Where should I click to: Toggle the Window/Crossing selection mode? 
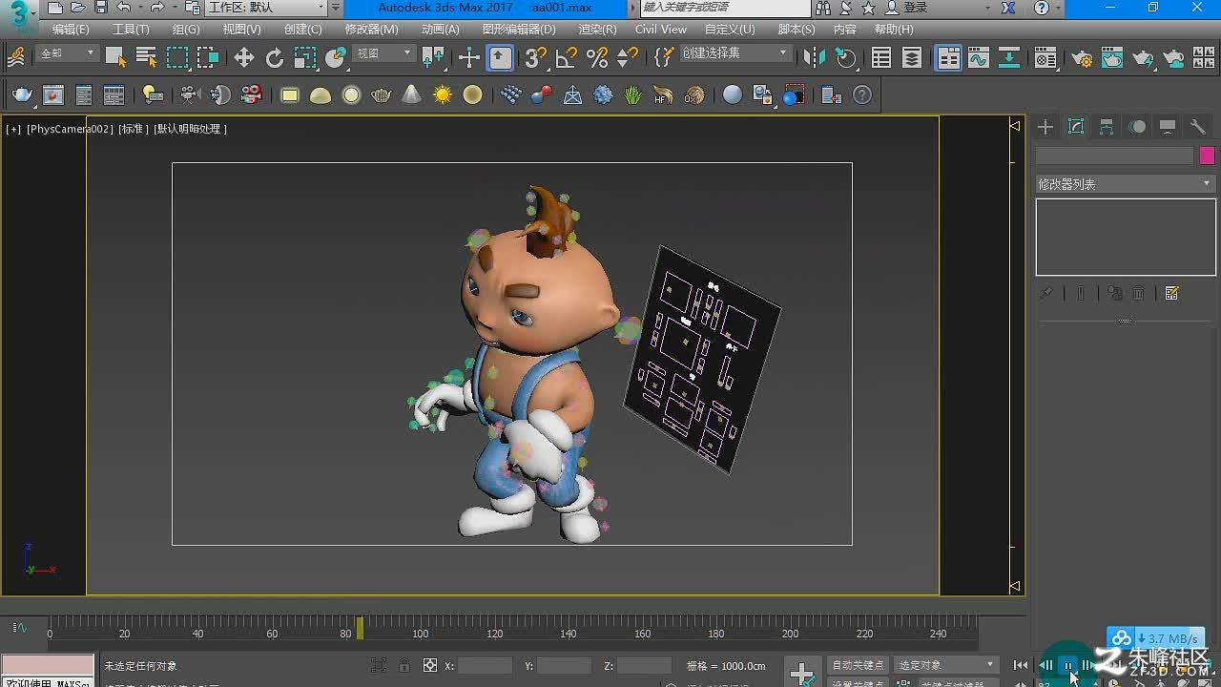pos(208,57)
